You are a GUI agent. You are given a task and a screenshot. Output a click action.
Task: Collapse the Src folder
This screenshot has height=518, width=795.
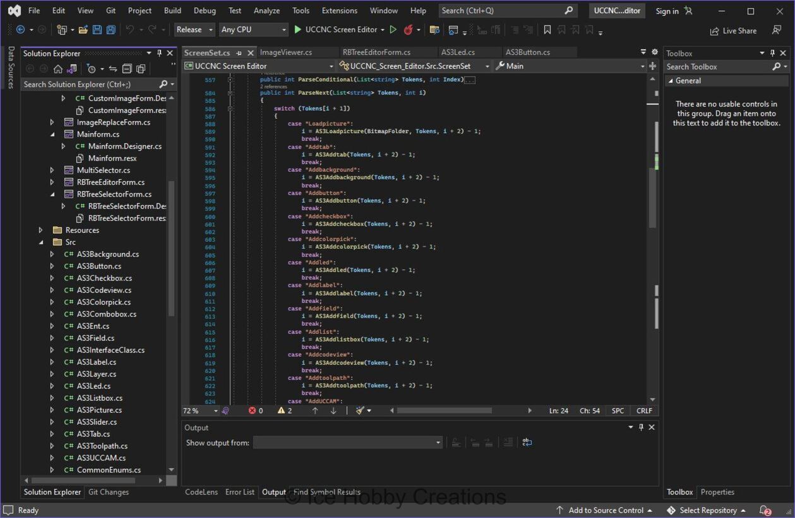coord(41,242)
